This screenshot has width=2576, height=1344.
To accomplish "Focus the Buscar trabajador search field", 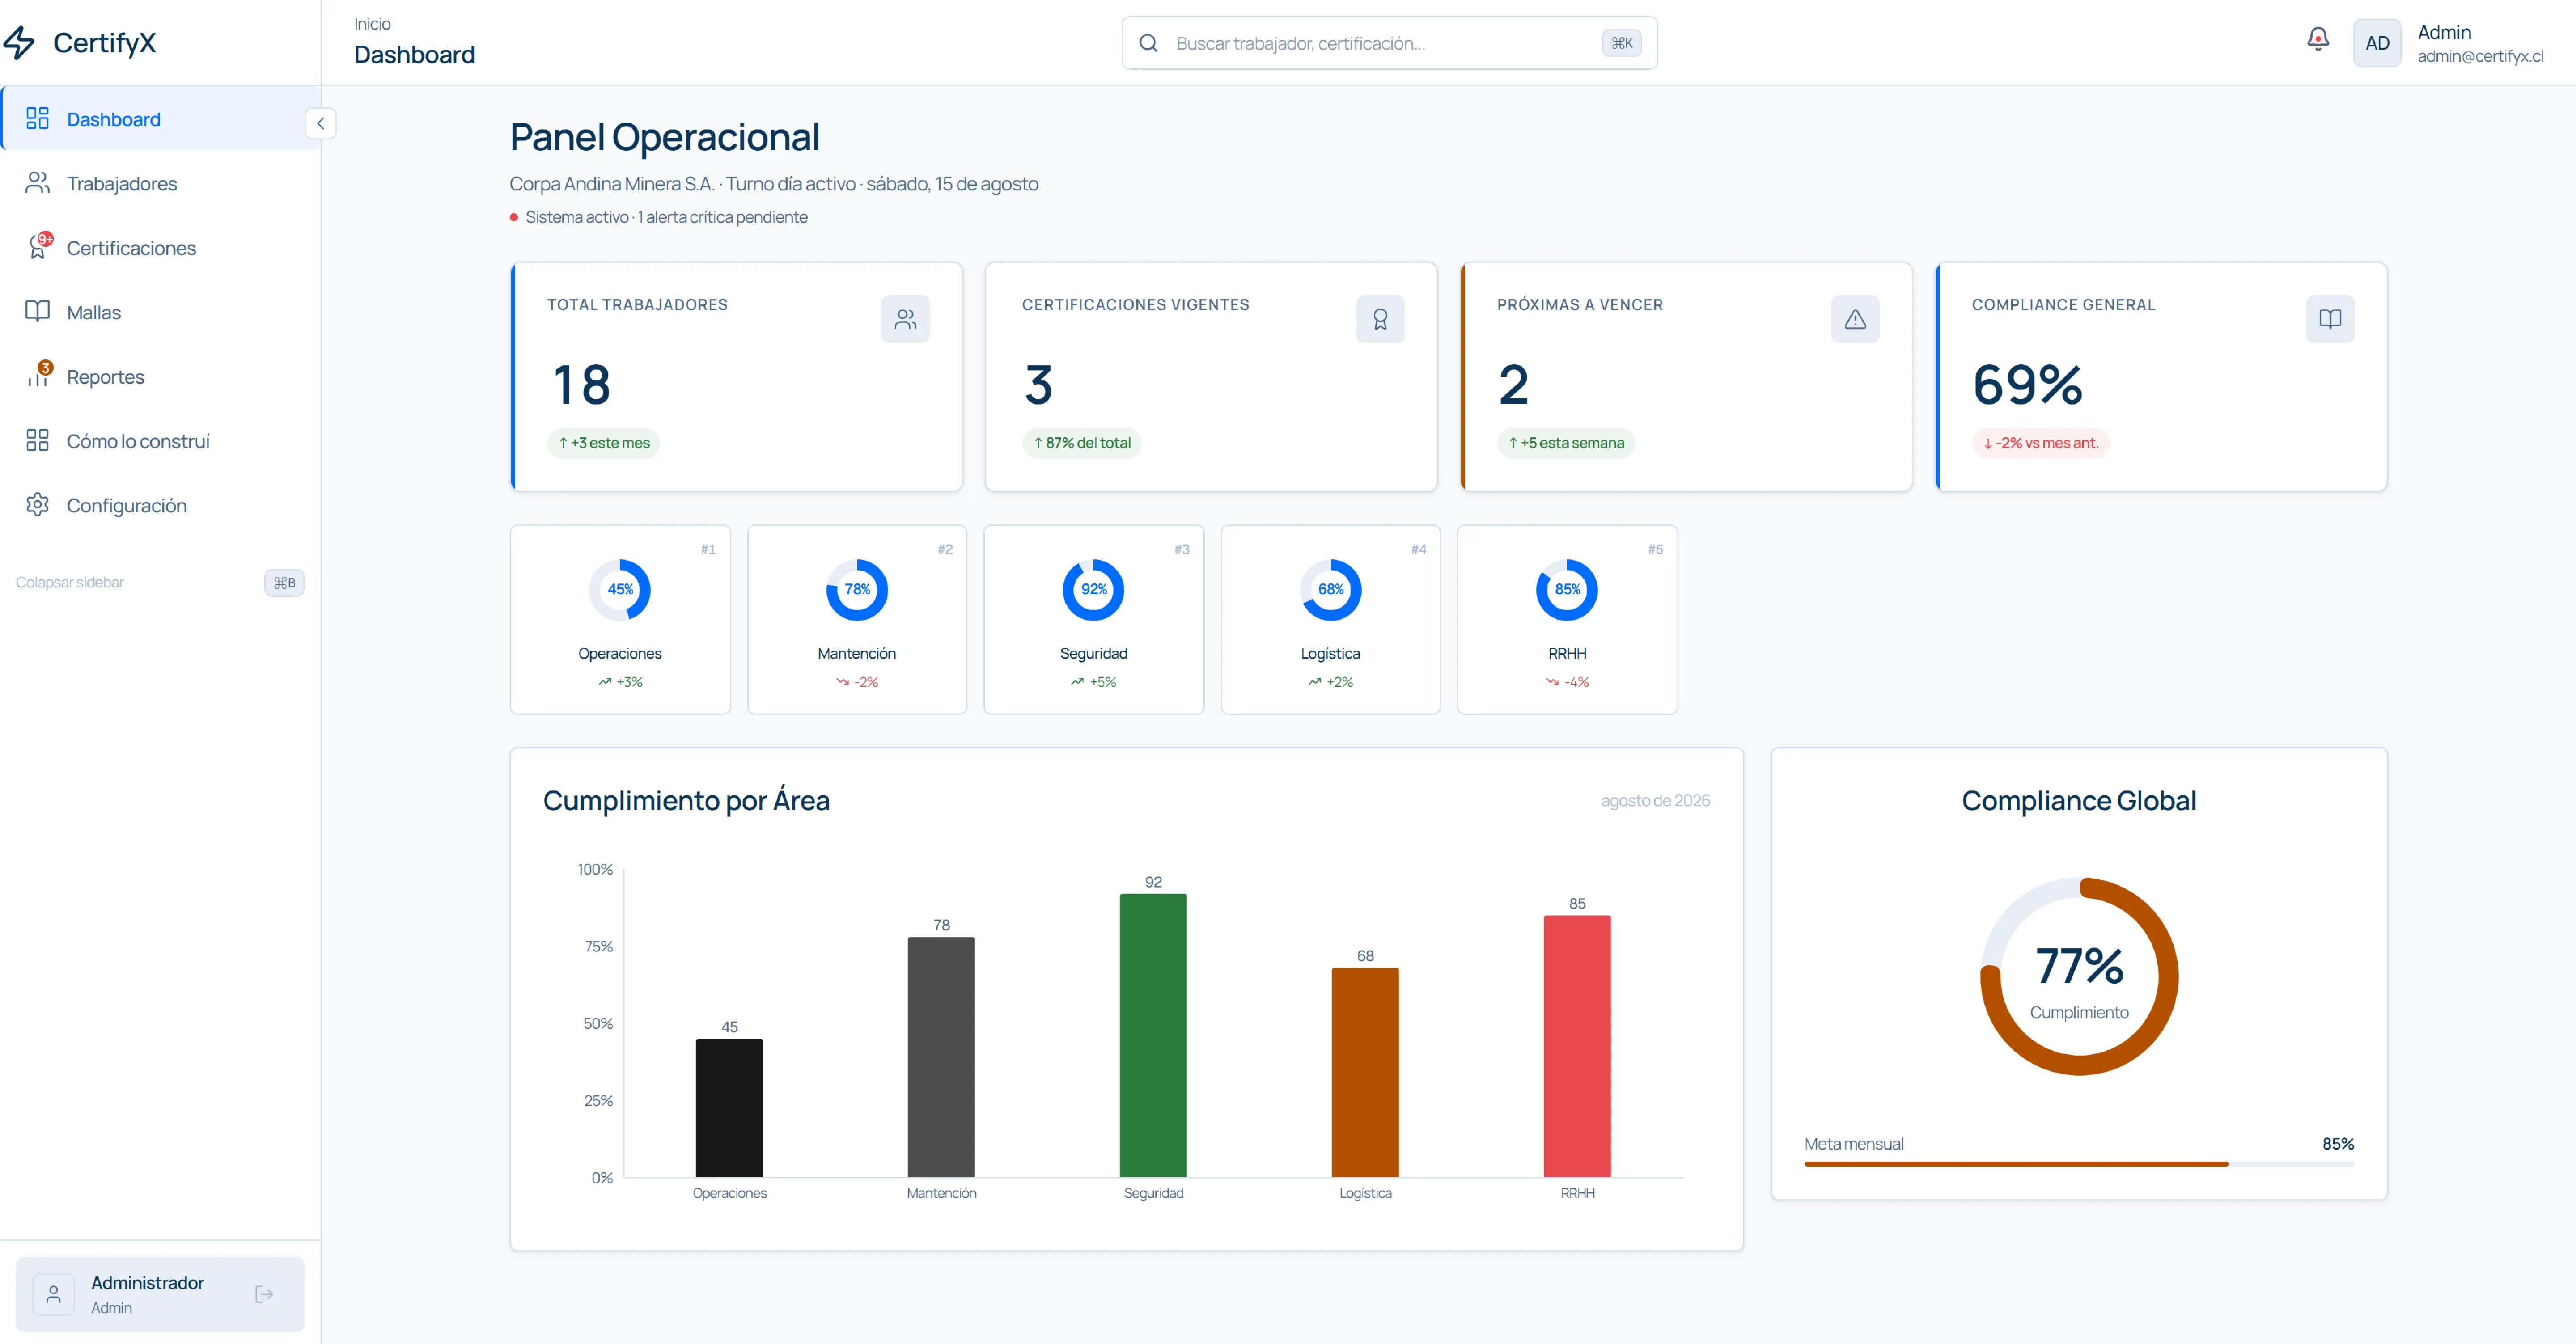I will pos(1389,43).
